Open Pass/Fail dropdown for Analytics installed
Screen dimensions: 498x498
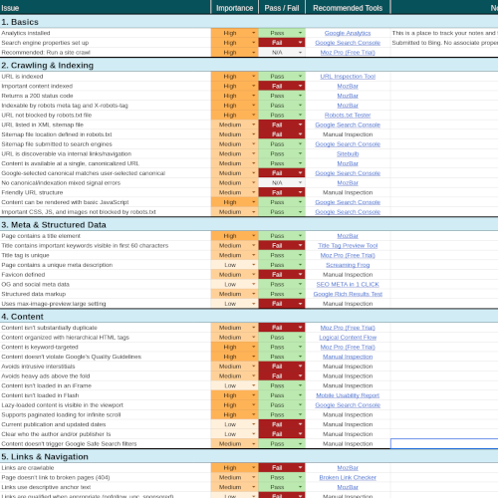(x=300, y=33)
